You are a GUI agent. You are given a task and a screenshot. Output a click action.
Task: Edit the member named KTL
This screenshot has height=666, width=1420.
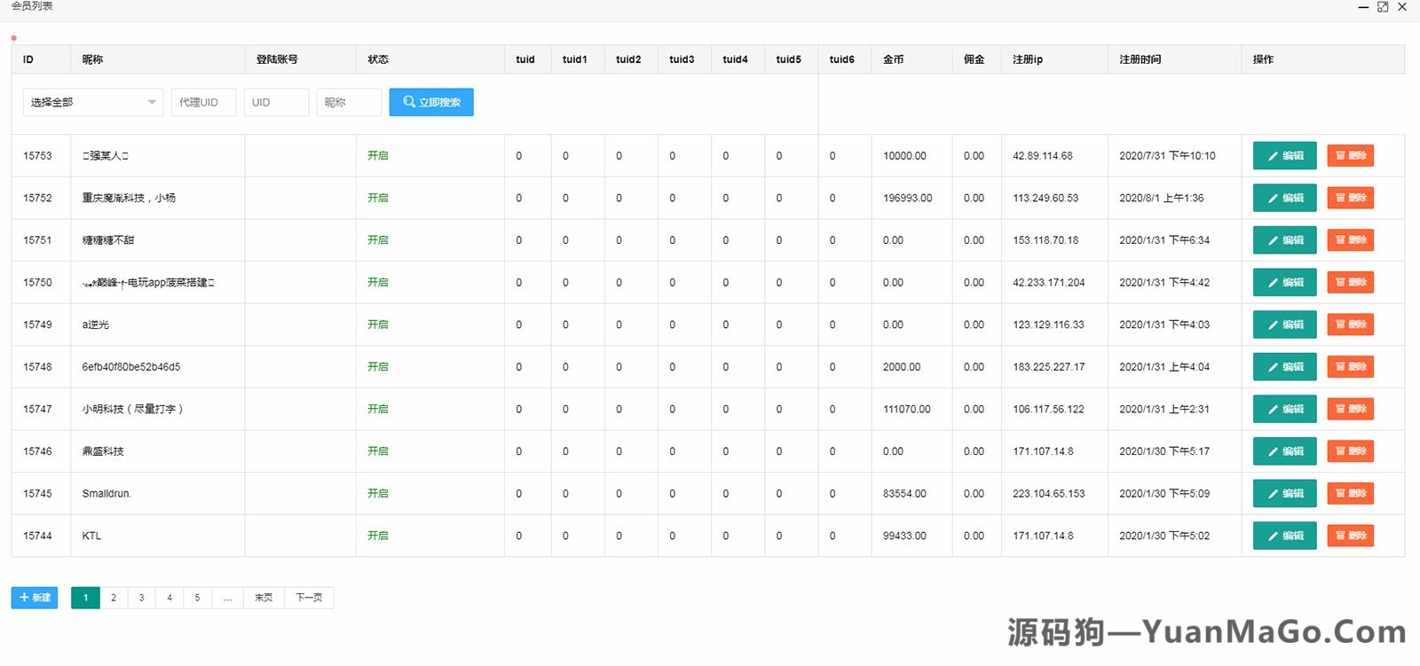tap(1284, 536)
